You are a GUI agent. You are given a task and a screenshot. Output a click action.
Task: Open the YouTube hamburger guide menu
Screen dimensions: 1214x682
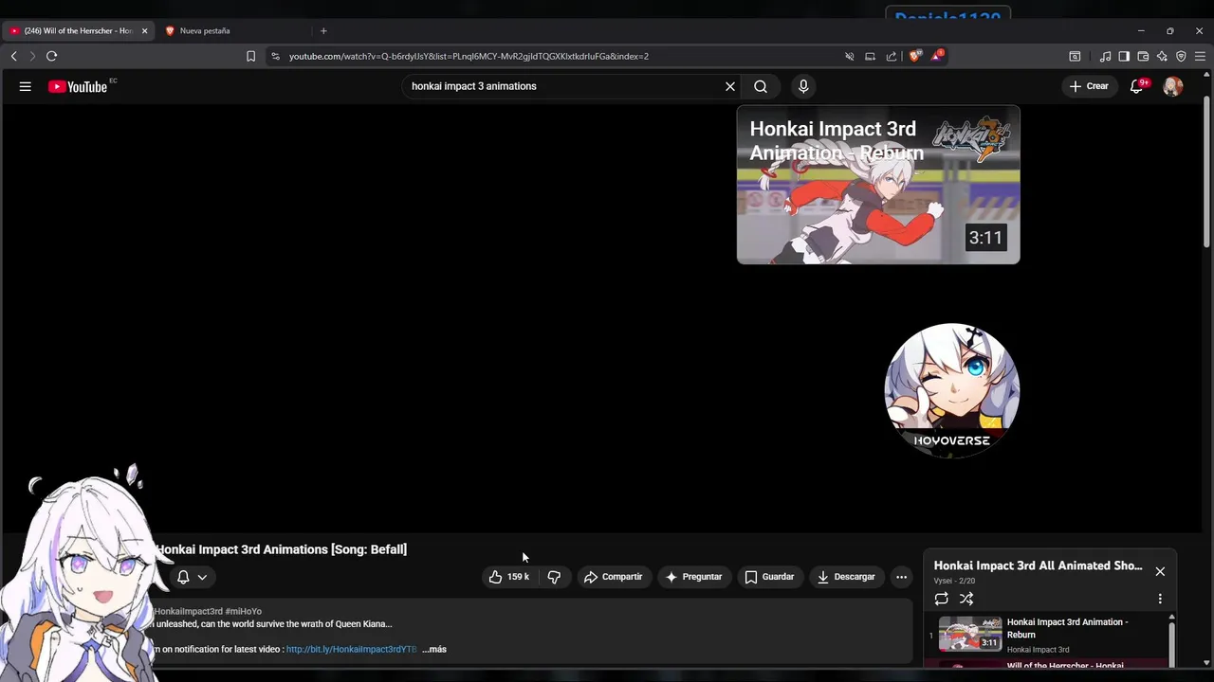point(26,86)
